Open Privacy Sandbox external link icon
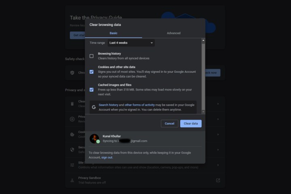This screenshot has width=291, height=194. coord(218,180)
